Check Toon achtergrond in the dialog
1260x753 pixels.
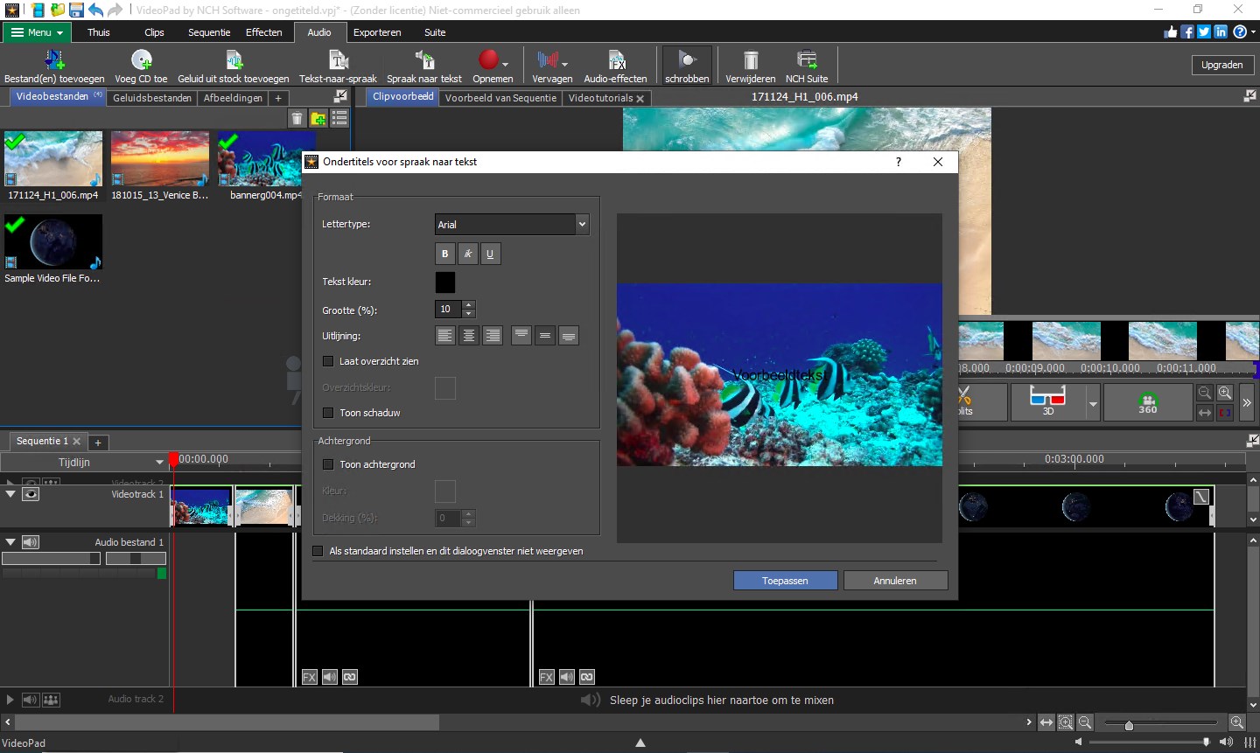[x=328, y=464]
